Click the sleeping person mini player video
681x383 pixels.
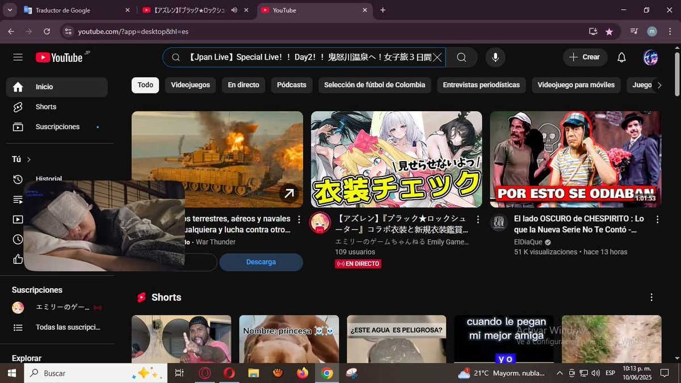[104, 226]
